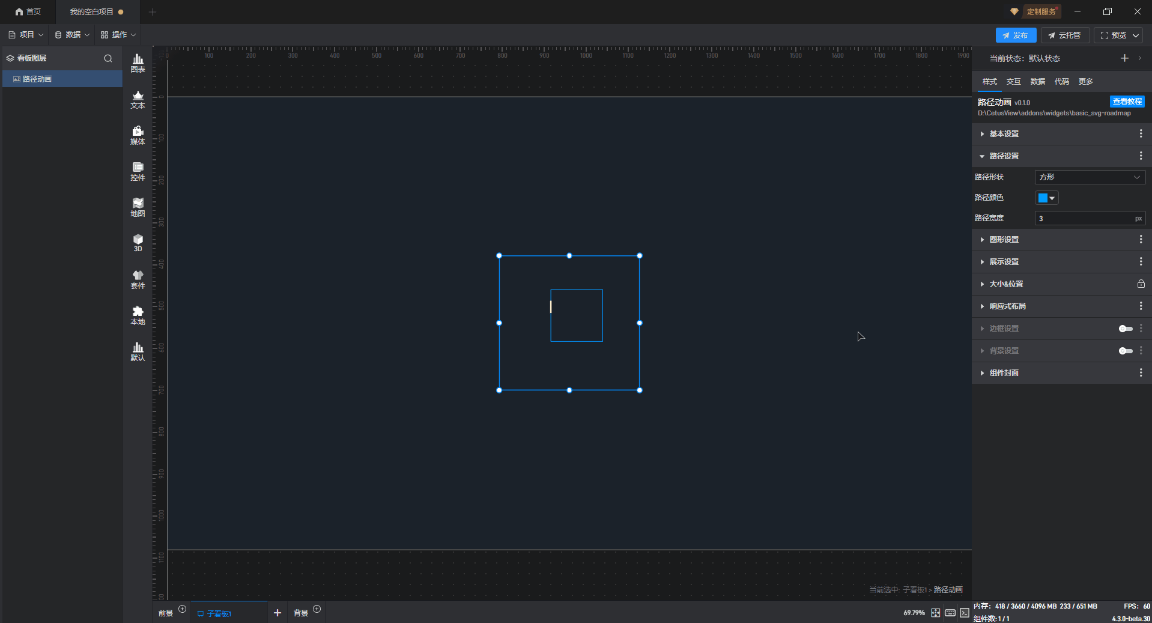Image resolution: width=1152 pixels, height=623 pixels.
Task: Click the 预览 preview button
Action: [1114, 35]
